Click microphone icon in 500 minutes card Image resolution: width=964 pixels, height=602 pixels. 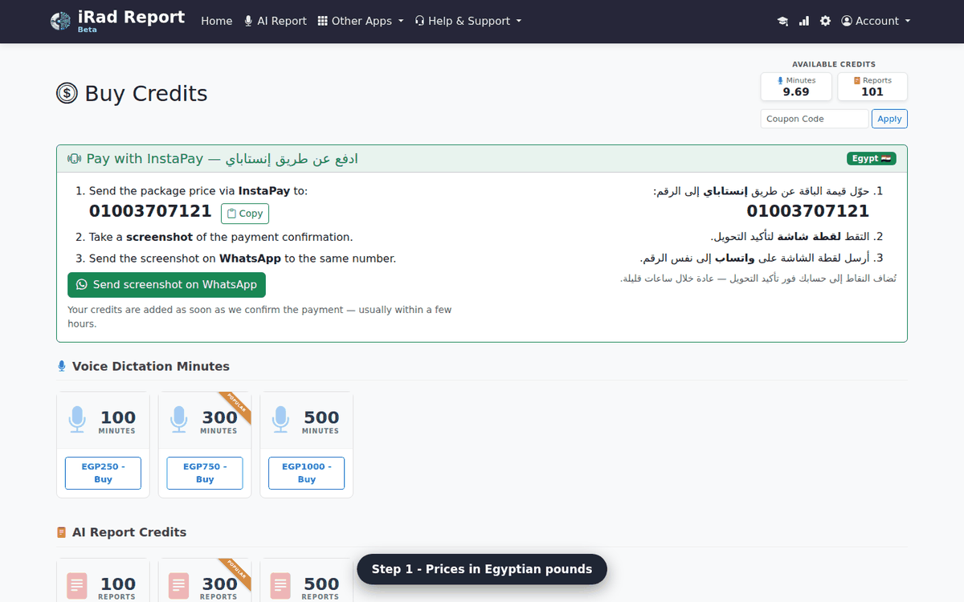coord(280,419)
